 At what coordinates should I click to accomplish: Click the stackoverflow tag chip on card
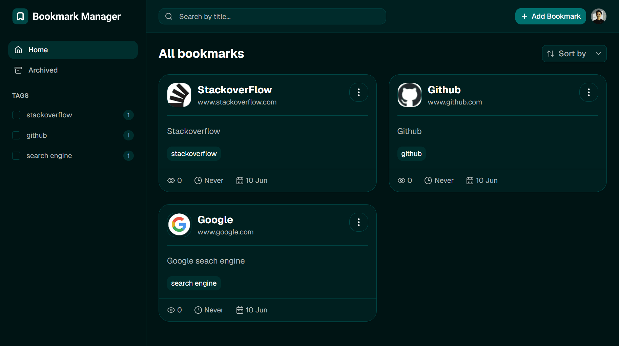point(194,154)
